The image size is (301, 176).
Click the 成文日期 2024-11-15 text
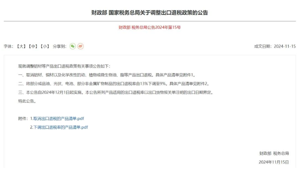(275, 46)
